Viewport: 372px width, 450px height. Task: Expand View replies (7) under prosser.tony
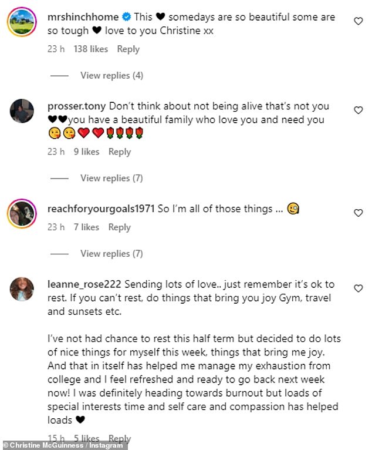(x=111, y=178)
